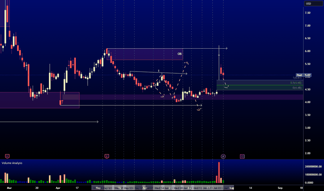Click the Mar date on time axis
Screen dimensions: 324x191
point(9,188)
